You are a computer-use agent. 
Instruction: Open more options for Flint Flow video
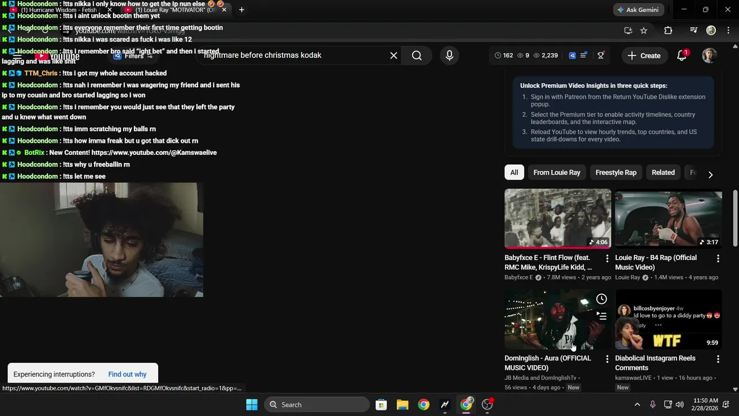[607, 258]
